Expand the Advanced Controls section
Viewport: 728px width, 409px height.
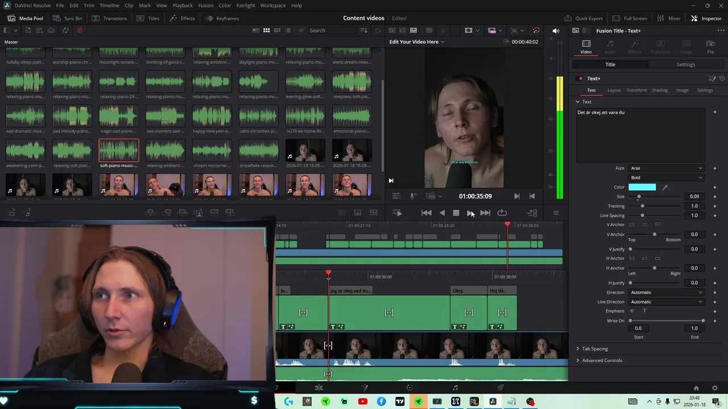[599, 360]
